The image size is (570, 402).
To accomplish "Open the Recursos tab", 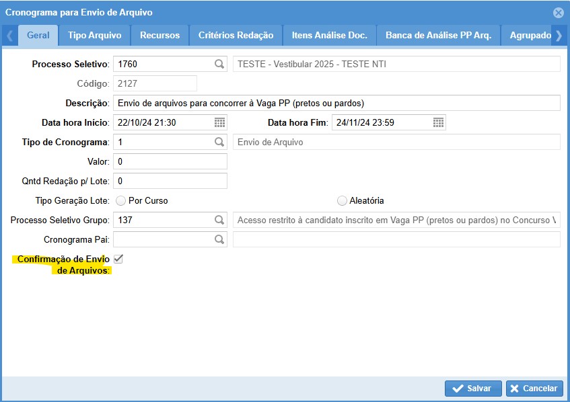I will tap(159, 35).
